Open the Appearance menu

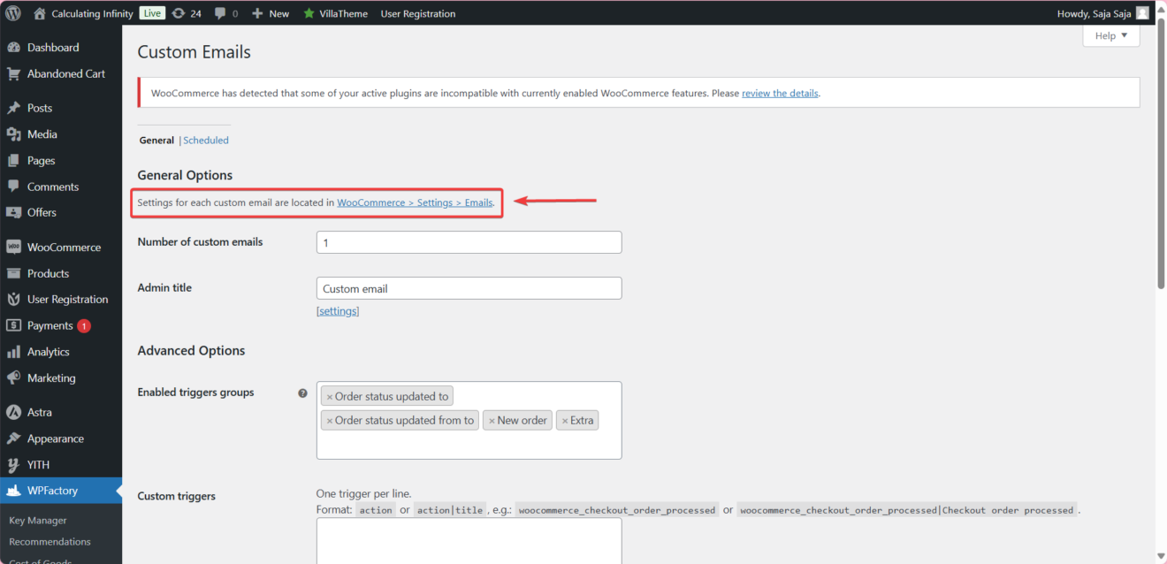point(55,438)
